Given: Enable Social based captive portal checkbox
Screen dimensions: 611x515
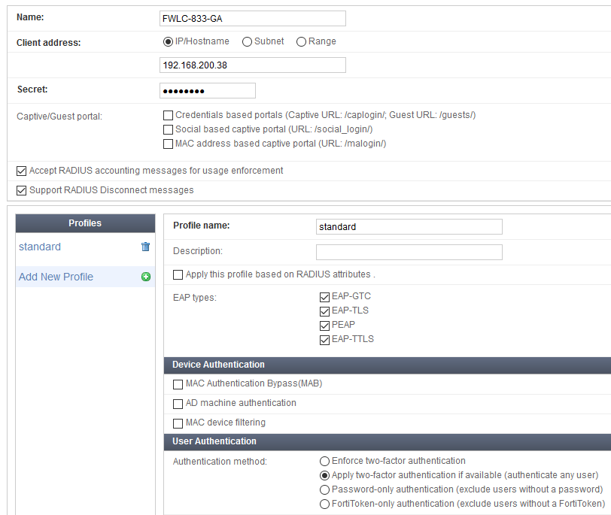Looking at the screenshot, I should pos(168,129).
